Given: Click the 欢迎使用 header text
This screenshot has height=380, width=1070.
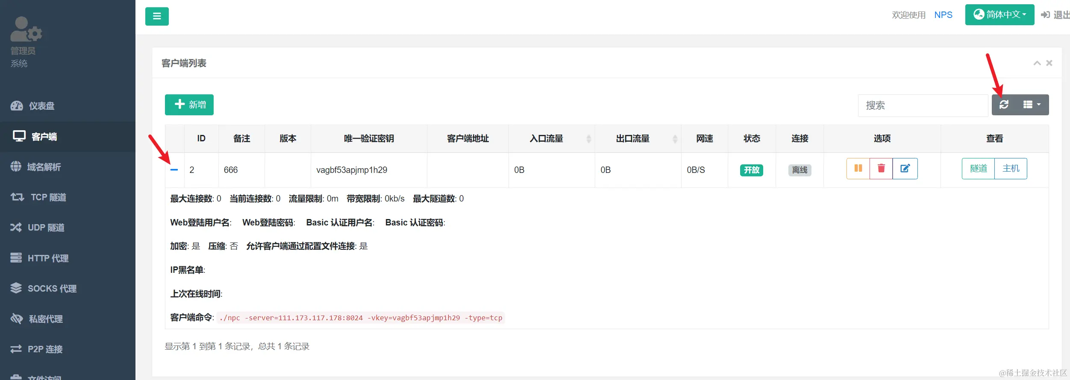Looking at the screenshot, I should (x=908, y=15).
